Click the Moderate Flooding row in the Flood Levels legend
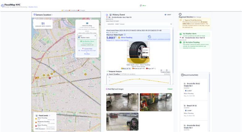The image size is (242, 132). click(x=45, y=122)
